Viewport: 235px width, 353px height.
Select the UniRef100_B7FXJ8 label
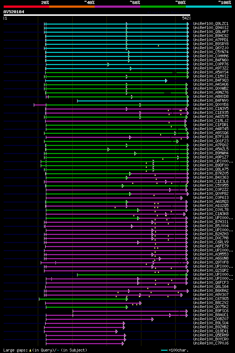click(x=211, y=137)
